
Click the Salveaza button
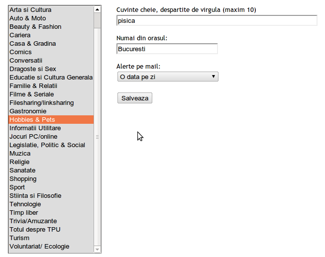(135, 98)
